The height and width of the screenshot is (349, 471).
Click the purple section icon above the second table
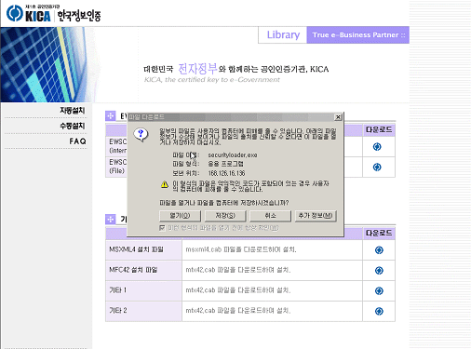(111, 220)
